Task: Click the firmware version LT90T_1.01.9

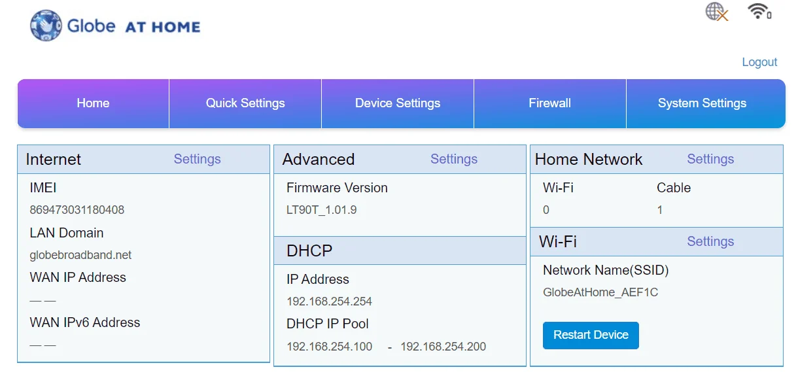Action: click(x=321, y=210)
